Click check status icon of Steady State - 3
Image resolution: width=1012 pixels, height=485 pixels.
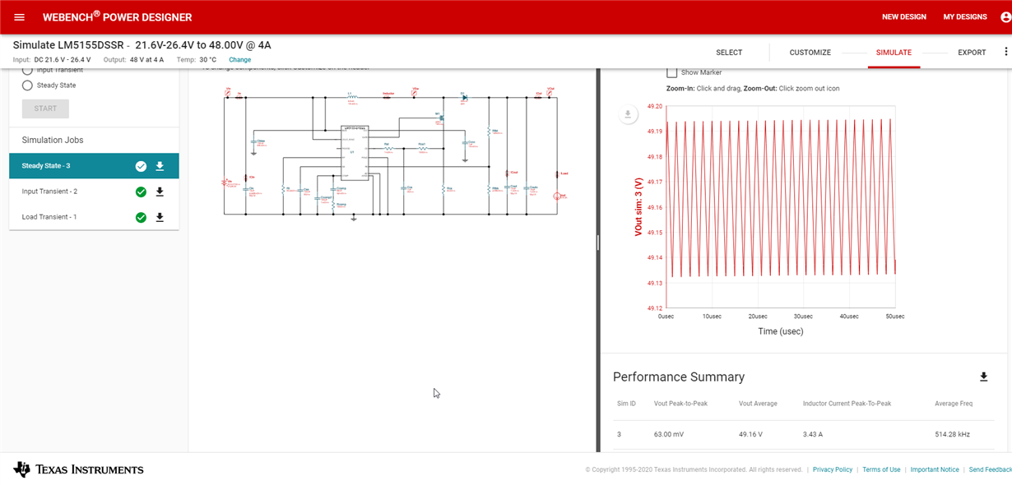pos(141,166)
